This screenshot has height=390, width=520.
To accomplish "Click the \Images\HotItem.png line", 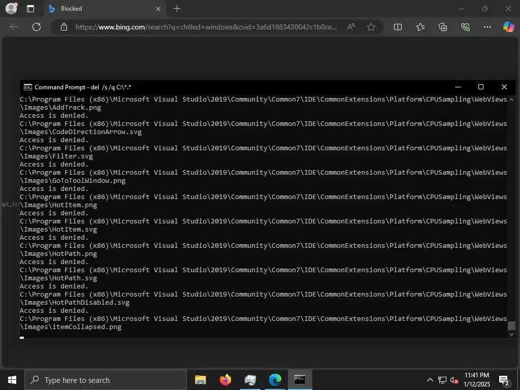I will 58,205.
